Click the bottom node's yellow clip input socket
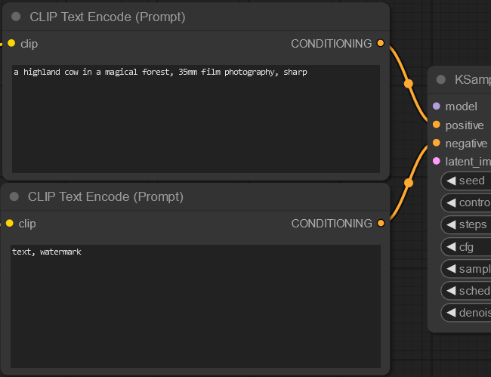Viewport: 491px width, 377px height. [x=9, y=223]
